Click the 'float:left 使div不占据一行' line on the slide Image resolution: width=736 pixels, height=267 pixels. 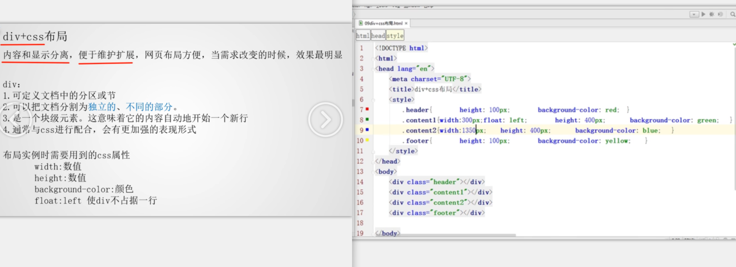pos(96,200)
